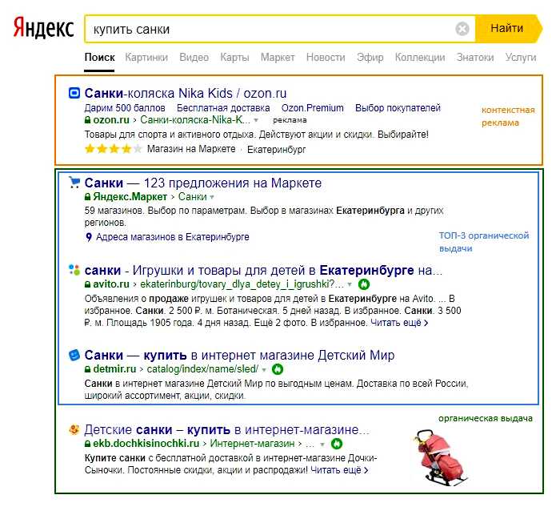The height and width of the screenshot is (507, 556).
Task: Click the green turbo icon next to avito.ru
Action: [x=364, y=284]
